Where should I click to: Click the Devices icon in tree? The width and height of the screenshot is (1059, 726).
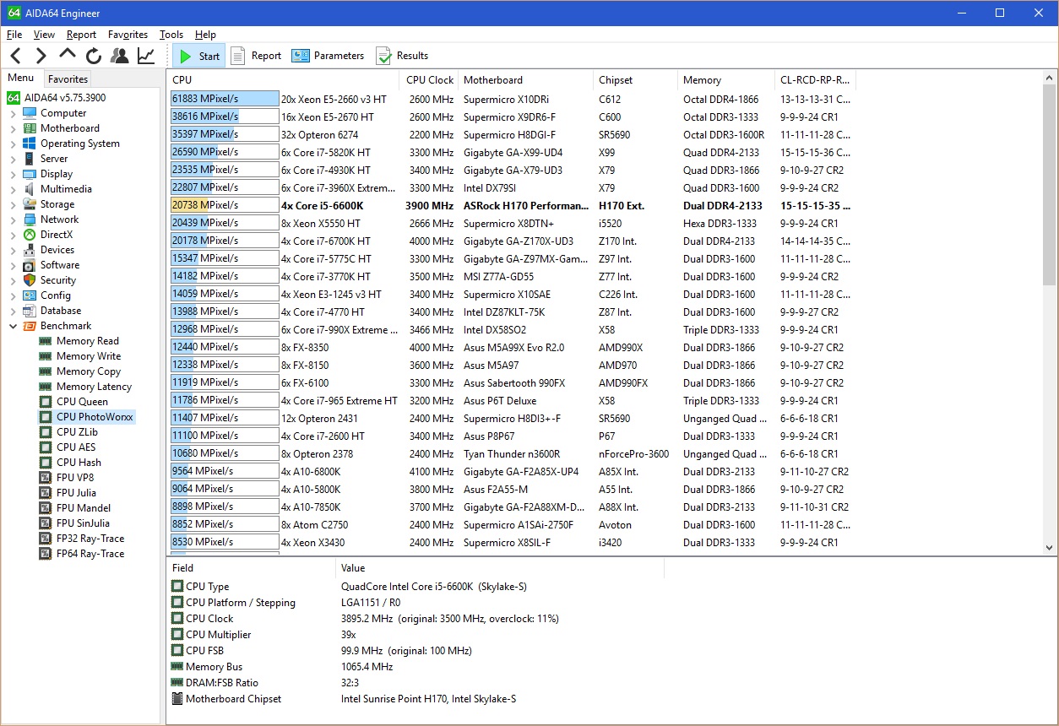pos(30,250)
